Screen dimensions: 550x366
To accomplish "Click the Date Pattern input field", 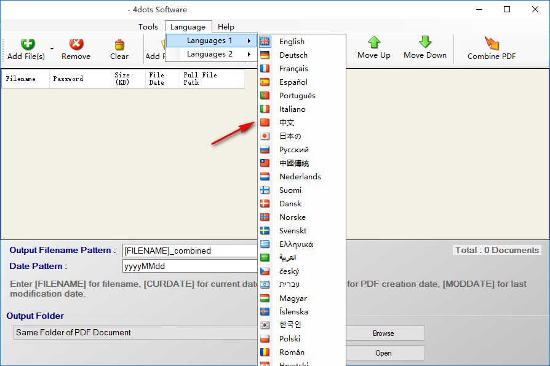I will point(191,266).
